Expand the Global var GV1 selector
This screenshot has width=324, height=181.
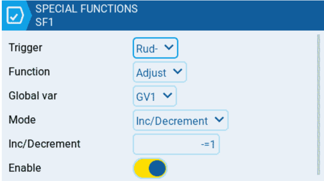click(x=154, y=96)
